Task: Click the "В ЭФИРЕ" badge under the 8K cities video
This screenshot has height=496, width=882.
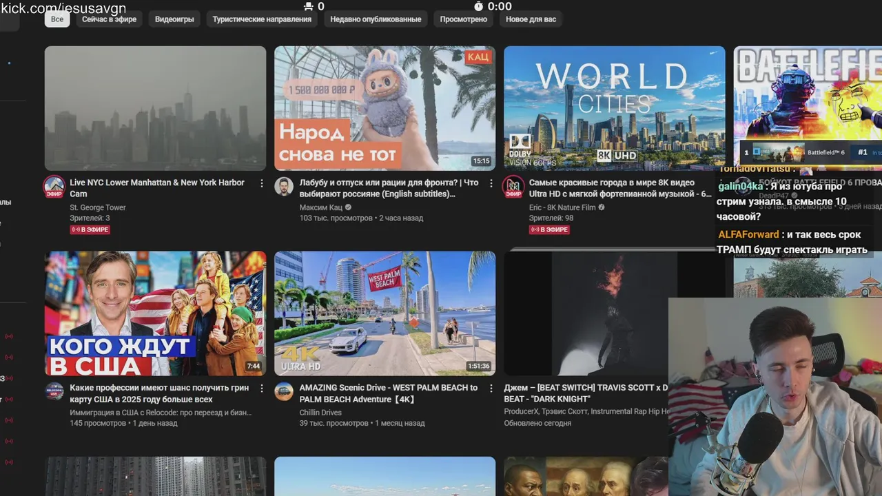Action: [549, 229]
